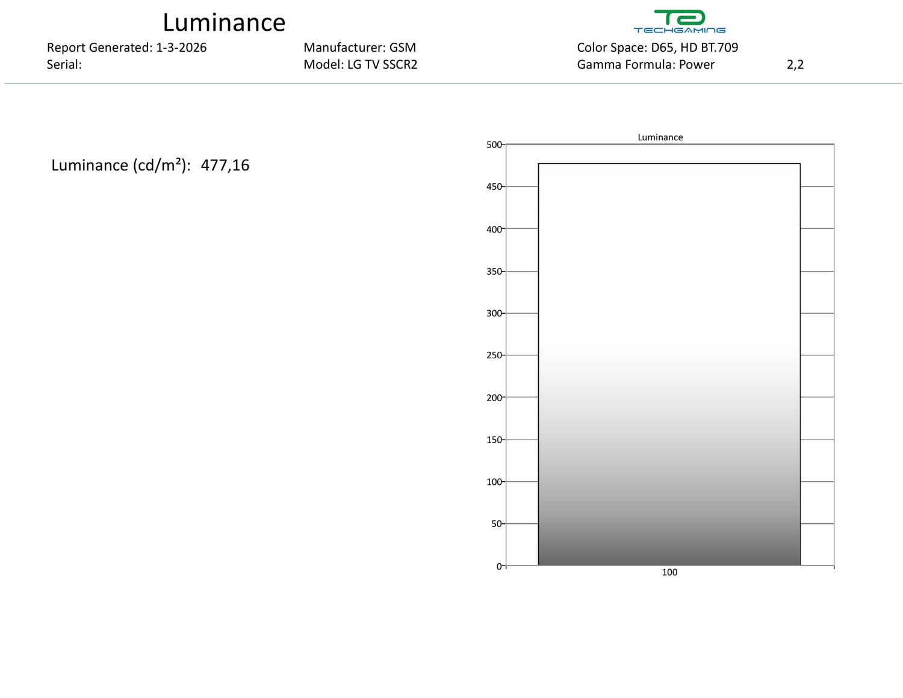Click the large Luminance page title
Viewport: 903px width, 698px height.
pos(224,23)
